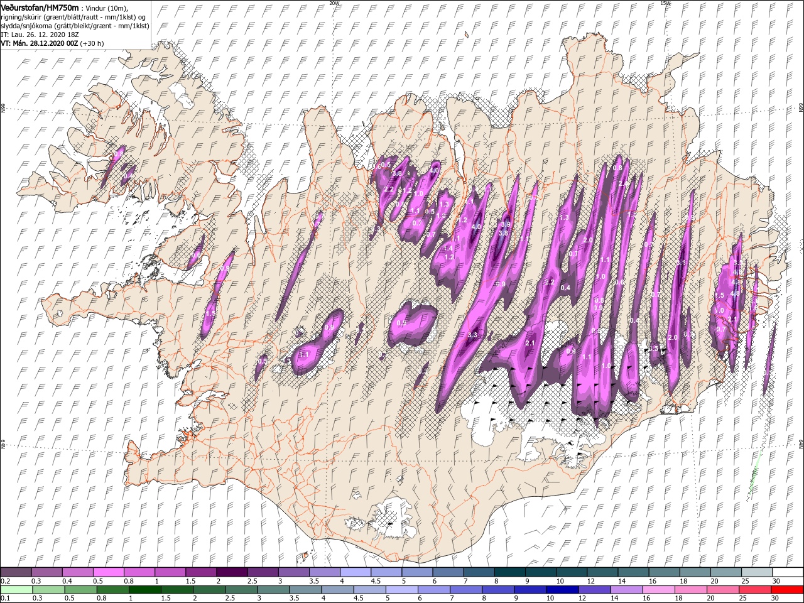Click the Veðurstofan/HM750m title text
Viewport: 804px width, 603px height.
[x=40, y=7]
